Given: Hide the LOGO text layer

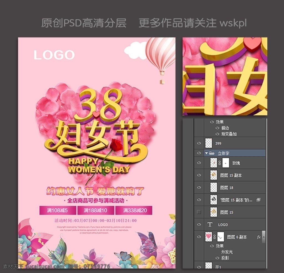Looking at the screenshot, I should coord(199,224).
